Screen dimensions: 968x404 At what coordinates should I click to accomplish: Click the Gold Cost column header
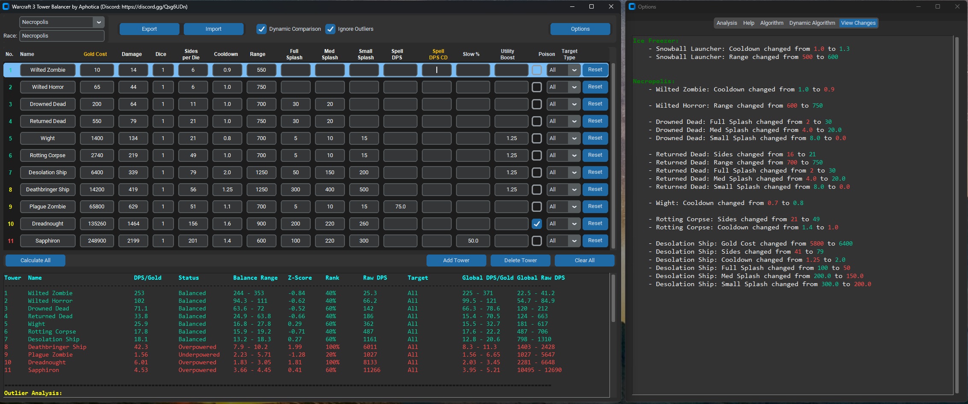[95, 54]
